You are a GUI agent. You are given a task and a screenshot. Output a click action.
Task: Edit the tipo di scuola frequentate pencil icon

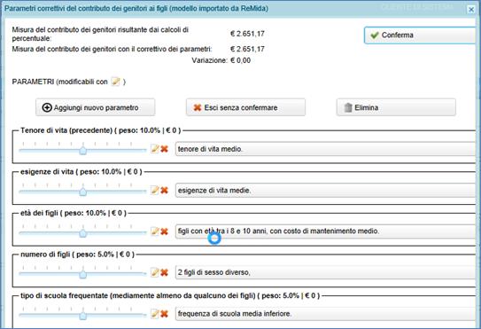(x=155, y=313)
